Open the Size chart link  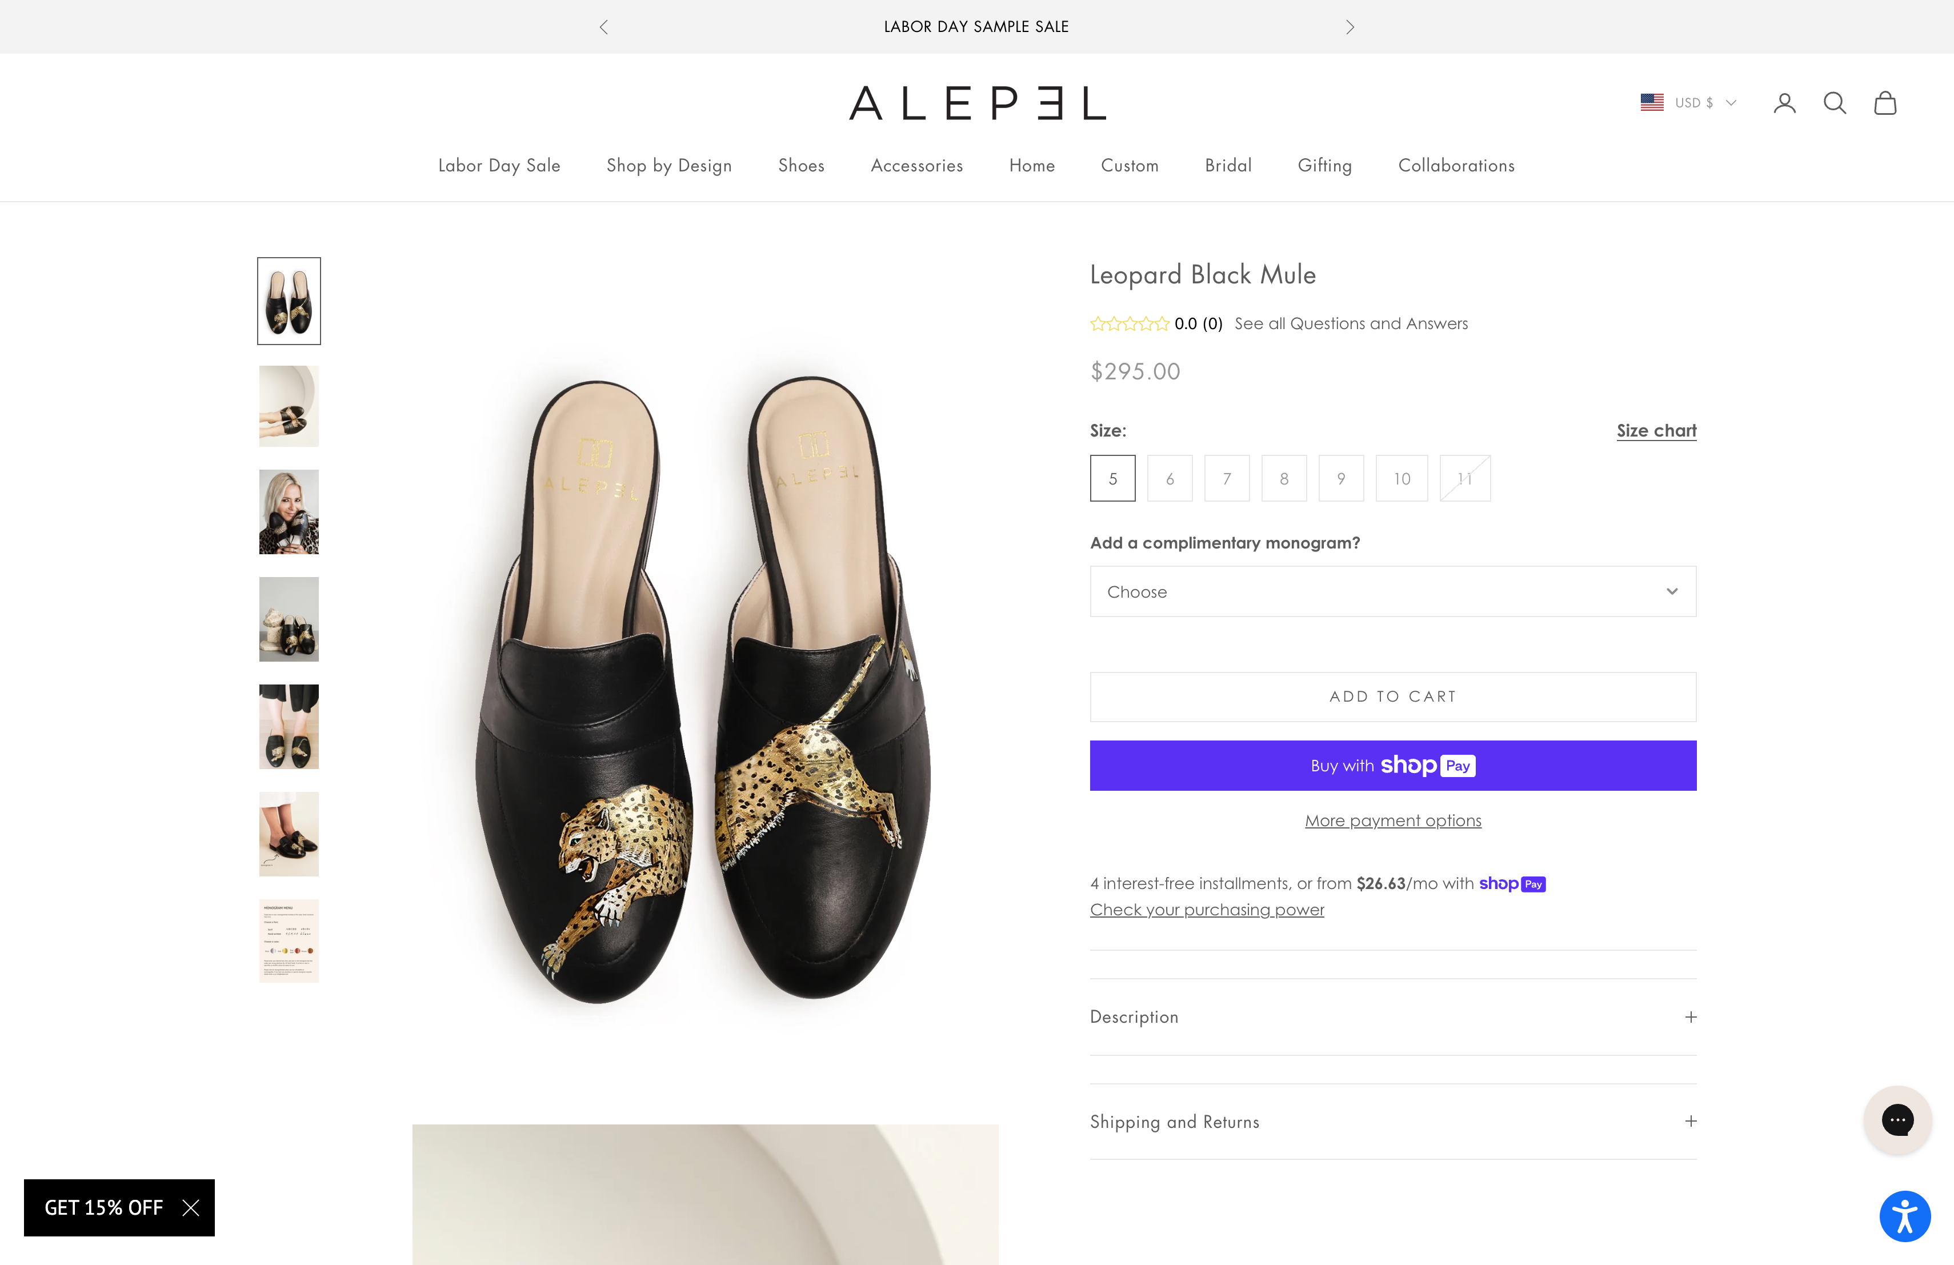point(1656,430)
